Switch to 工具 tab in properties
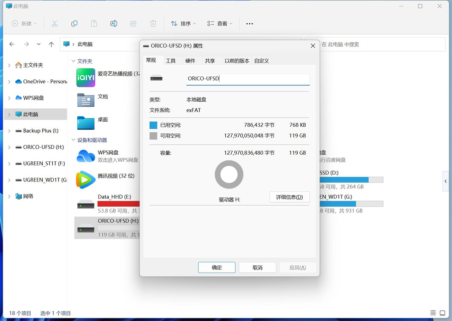 click(171, 61)
